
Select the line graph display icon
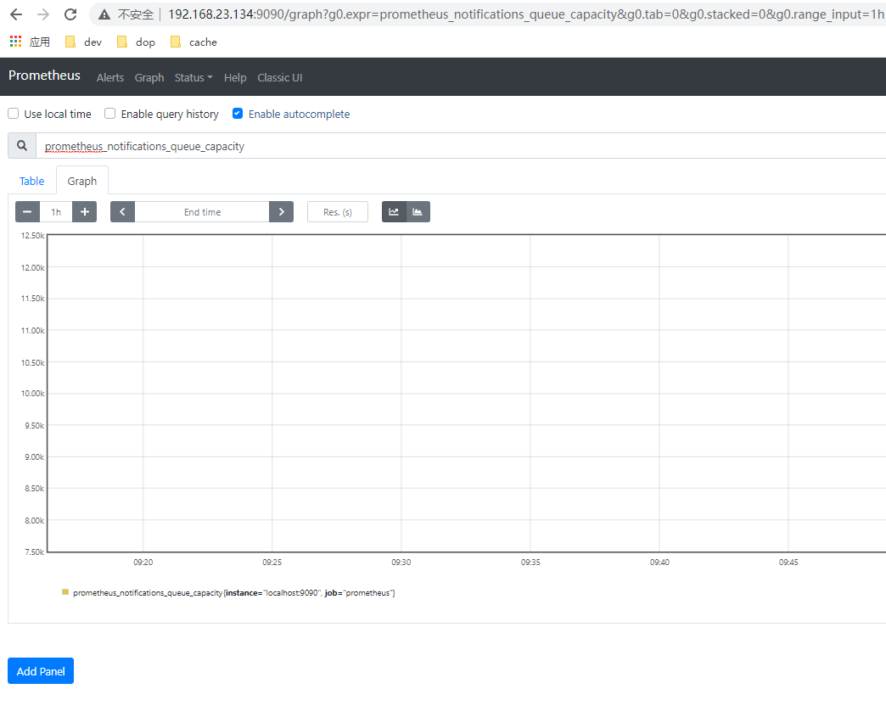point(394,211)
